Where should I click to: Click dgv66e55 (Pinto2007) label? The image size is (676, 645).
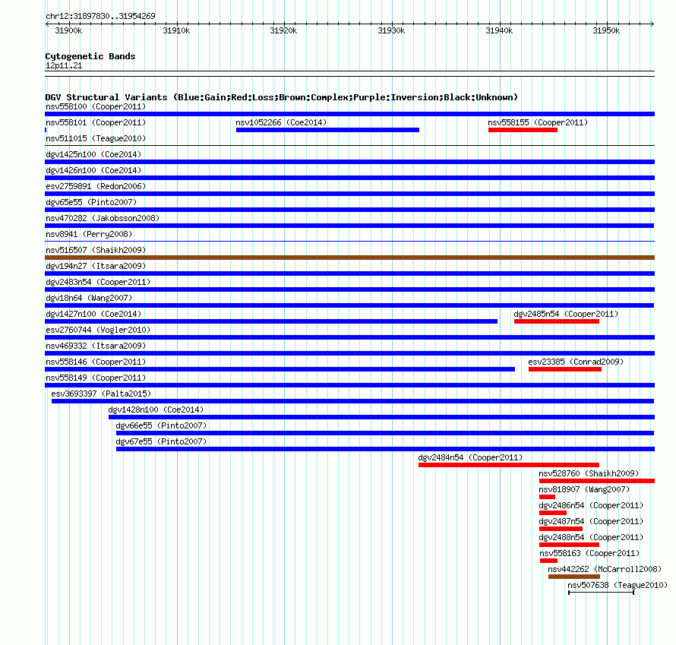[161, 425]
